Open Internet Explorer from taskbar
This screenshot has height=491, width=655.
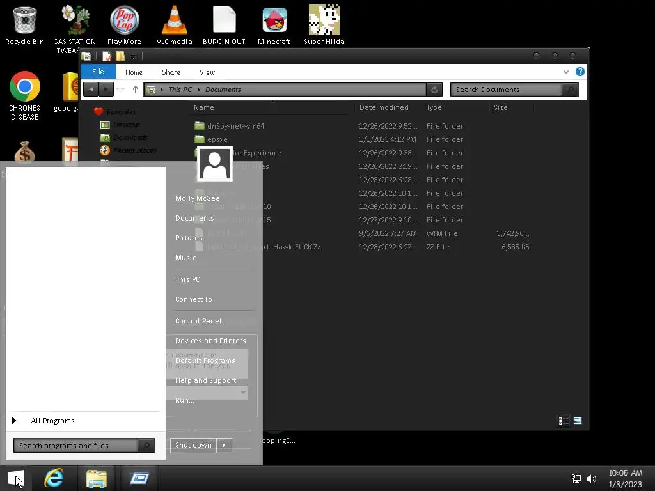coord(54,478)
